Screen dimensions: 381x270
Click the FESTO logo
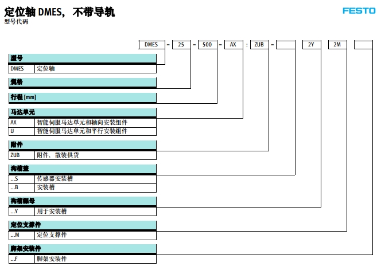pos(359,10)
